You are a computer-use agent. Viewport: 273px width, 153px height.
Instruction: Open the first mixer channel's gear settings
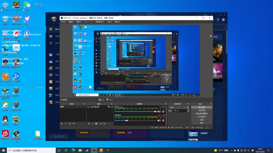click(x=163, y=111)
